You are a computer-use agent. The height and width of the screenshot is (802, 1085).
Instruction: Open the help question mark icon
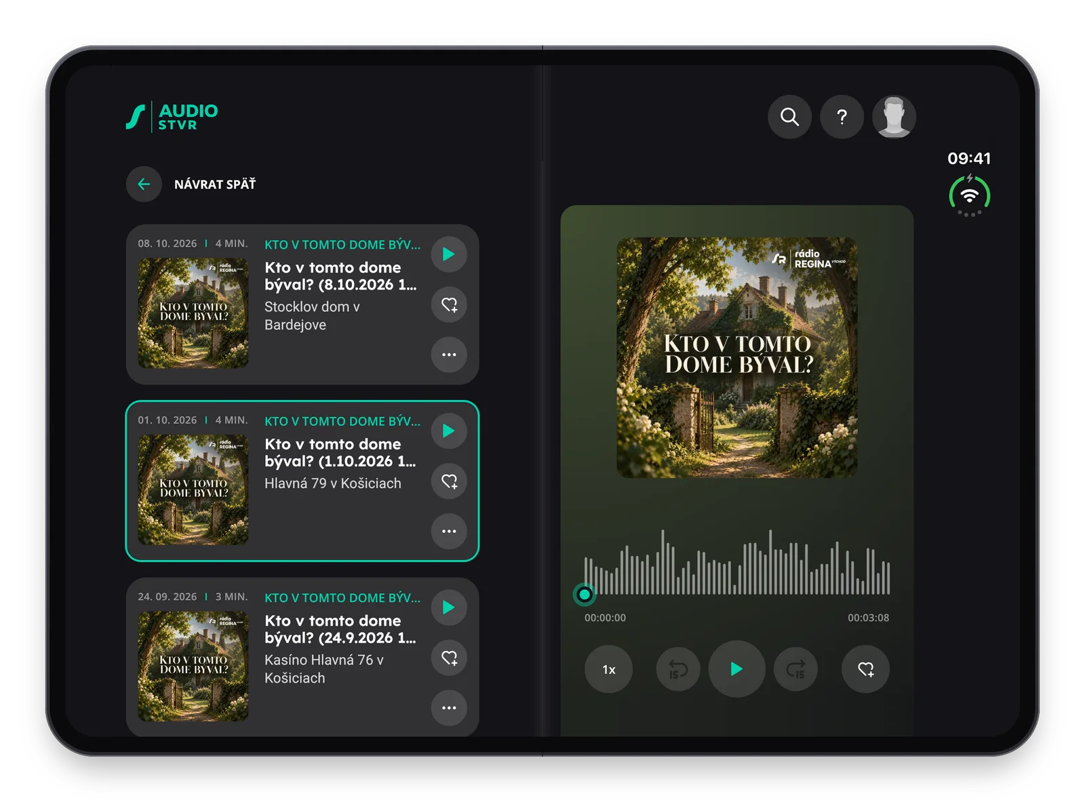click(842, 117)
